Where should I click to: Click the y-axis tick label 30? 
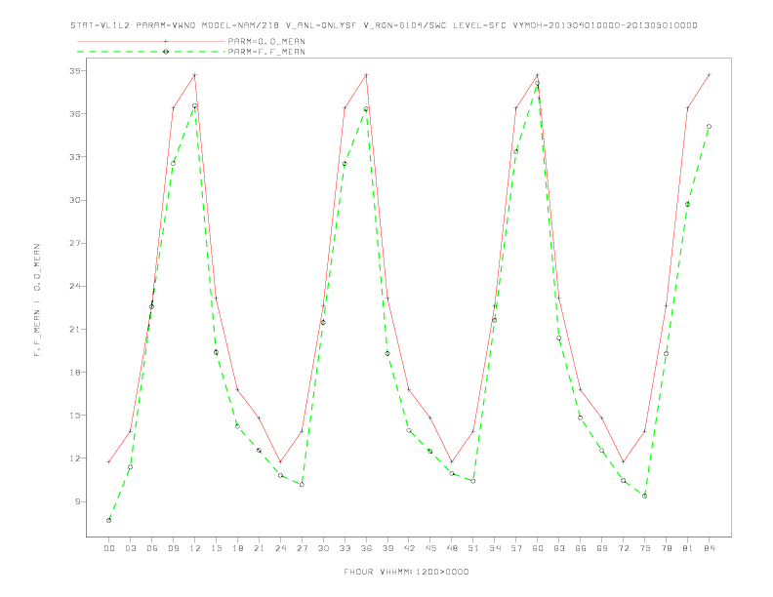pos(74,200)
